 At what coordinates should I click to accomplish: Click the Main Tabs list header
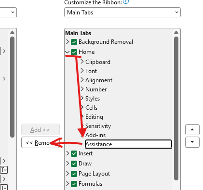pyautogui.click(x=78, y=33)
